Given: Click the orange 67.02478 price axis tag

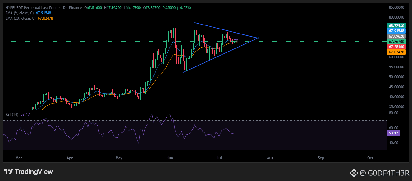Looking at the screenshot, I should point(396,52).
